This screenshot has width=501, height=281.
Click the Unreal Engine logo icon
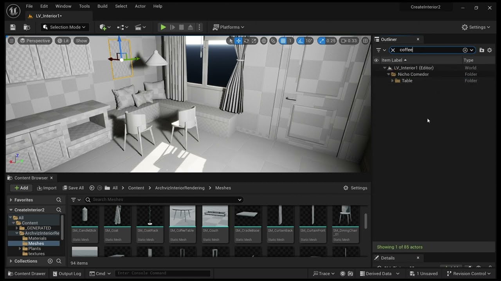click(x=13, y=11)
